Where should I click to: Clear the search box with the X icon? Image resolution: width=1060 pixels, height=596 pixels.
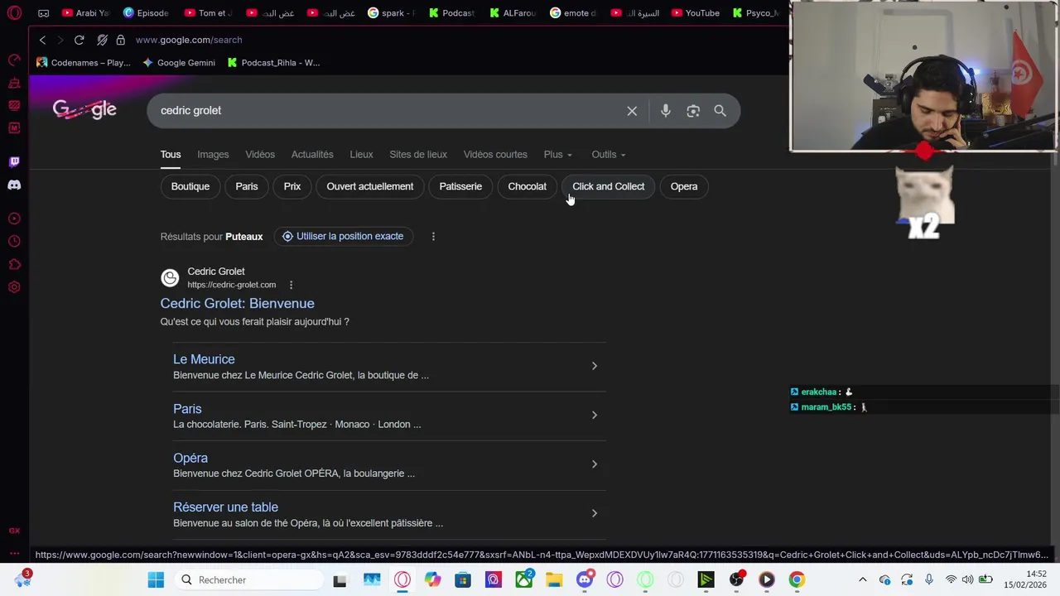pos(632,111)
